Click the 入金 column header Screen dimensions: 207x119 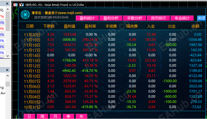(151, 26)
